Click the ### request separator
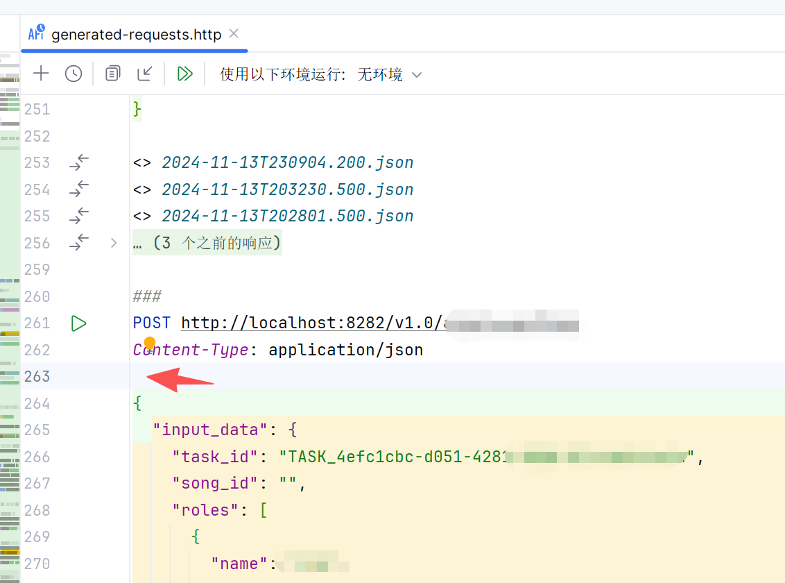This screenshot has width=785, height=583. [147, 296]
